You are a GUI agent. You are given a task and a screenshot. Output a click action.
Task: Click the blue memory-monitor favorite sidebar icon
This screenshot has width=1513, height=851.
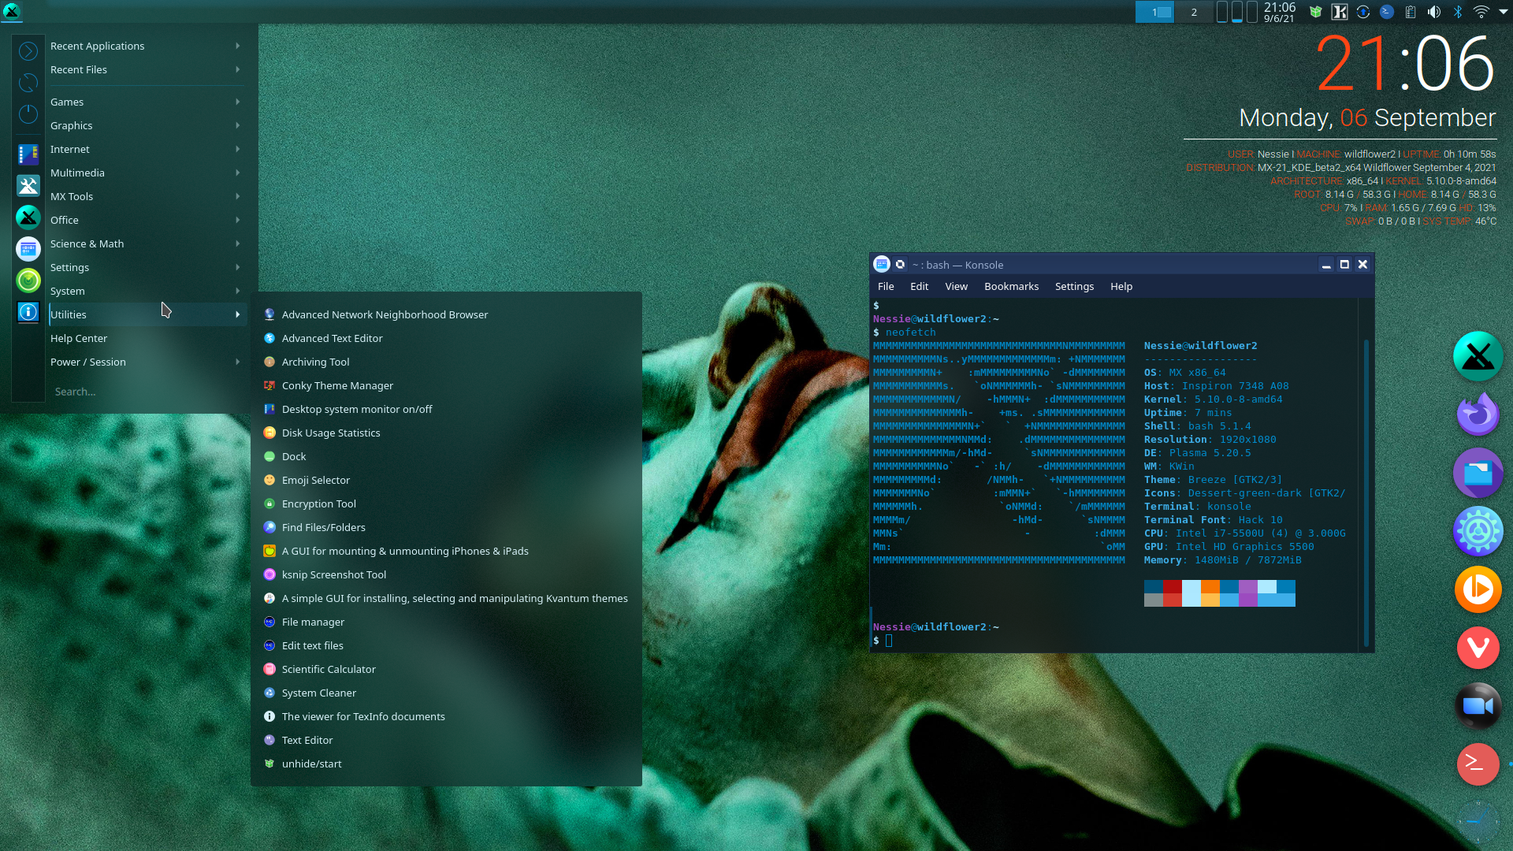[28, 154]
